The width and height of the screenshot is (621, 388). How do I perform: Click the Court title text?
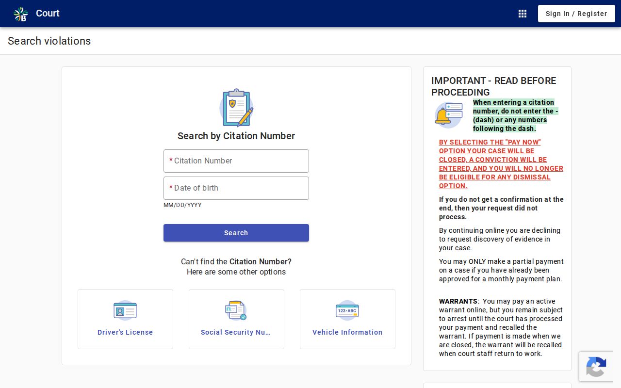click(48, 14)
